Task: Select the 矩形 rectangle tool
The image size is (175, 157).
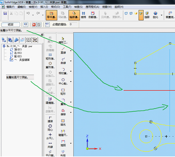Action: (x=63, y=92)
